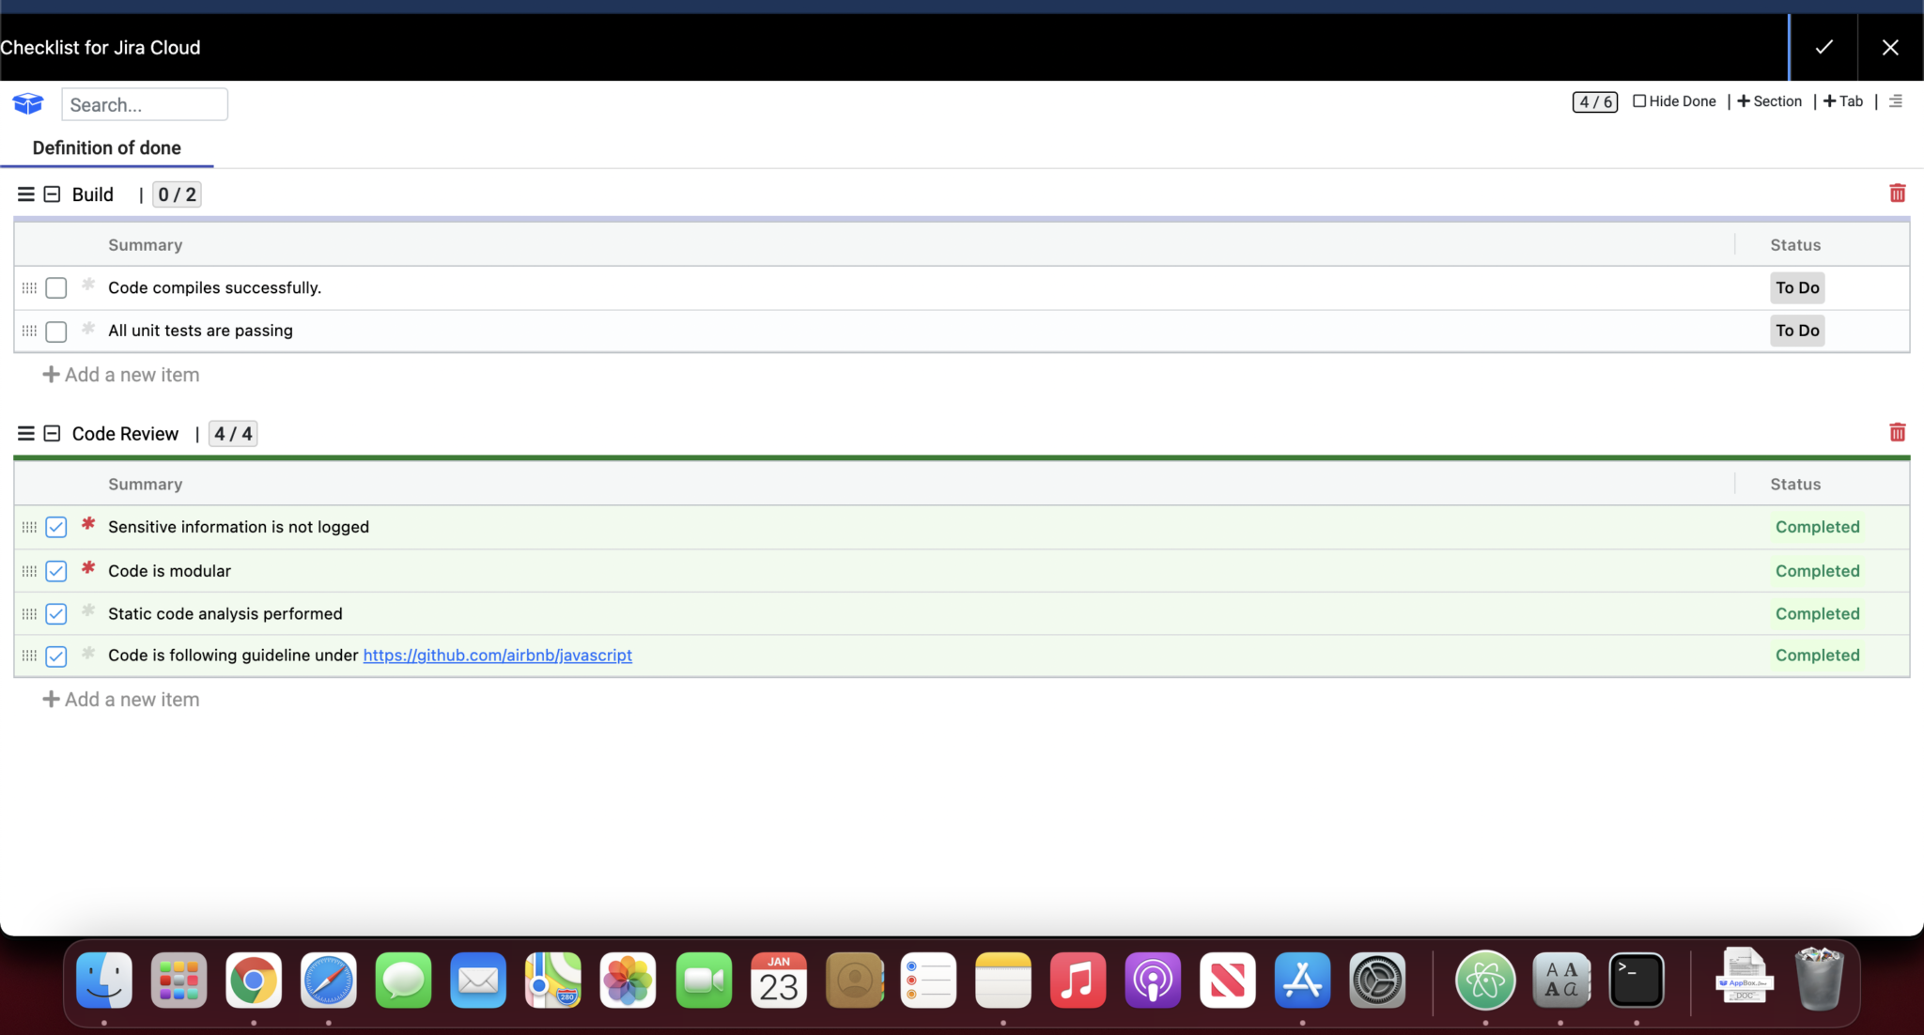Open the To Do status dropdown for 'Code compiles successfully'
The image size is (1924, 1035).
click(1796, 287)
